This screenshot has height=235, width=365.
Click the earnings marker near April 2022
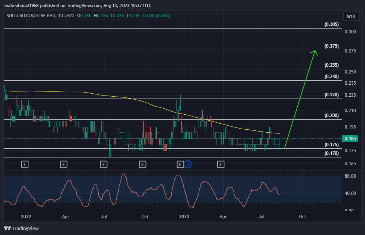point(64,165)
